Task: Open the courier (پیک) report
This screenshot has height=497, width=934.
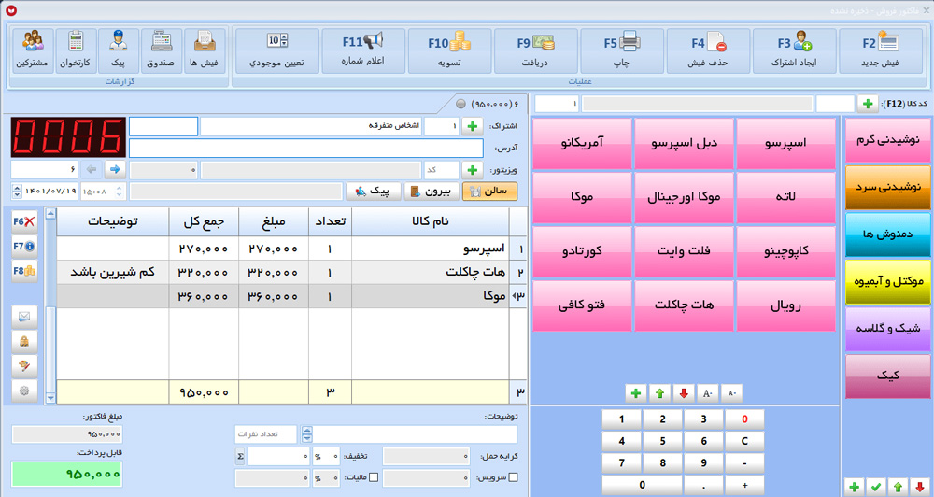Action: pos(118,50)
